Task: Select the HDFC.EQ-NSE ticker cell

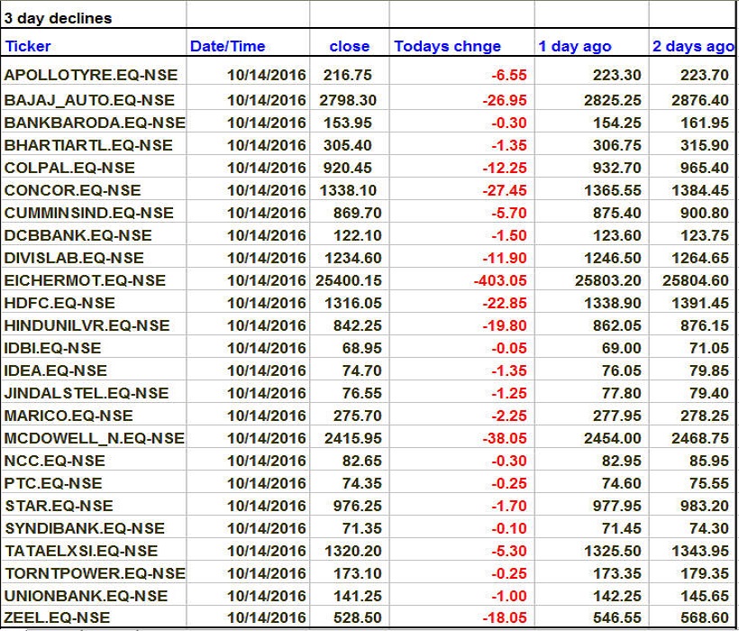Action: 59,303
